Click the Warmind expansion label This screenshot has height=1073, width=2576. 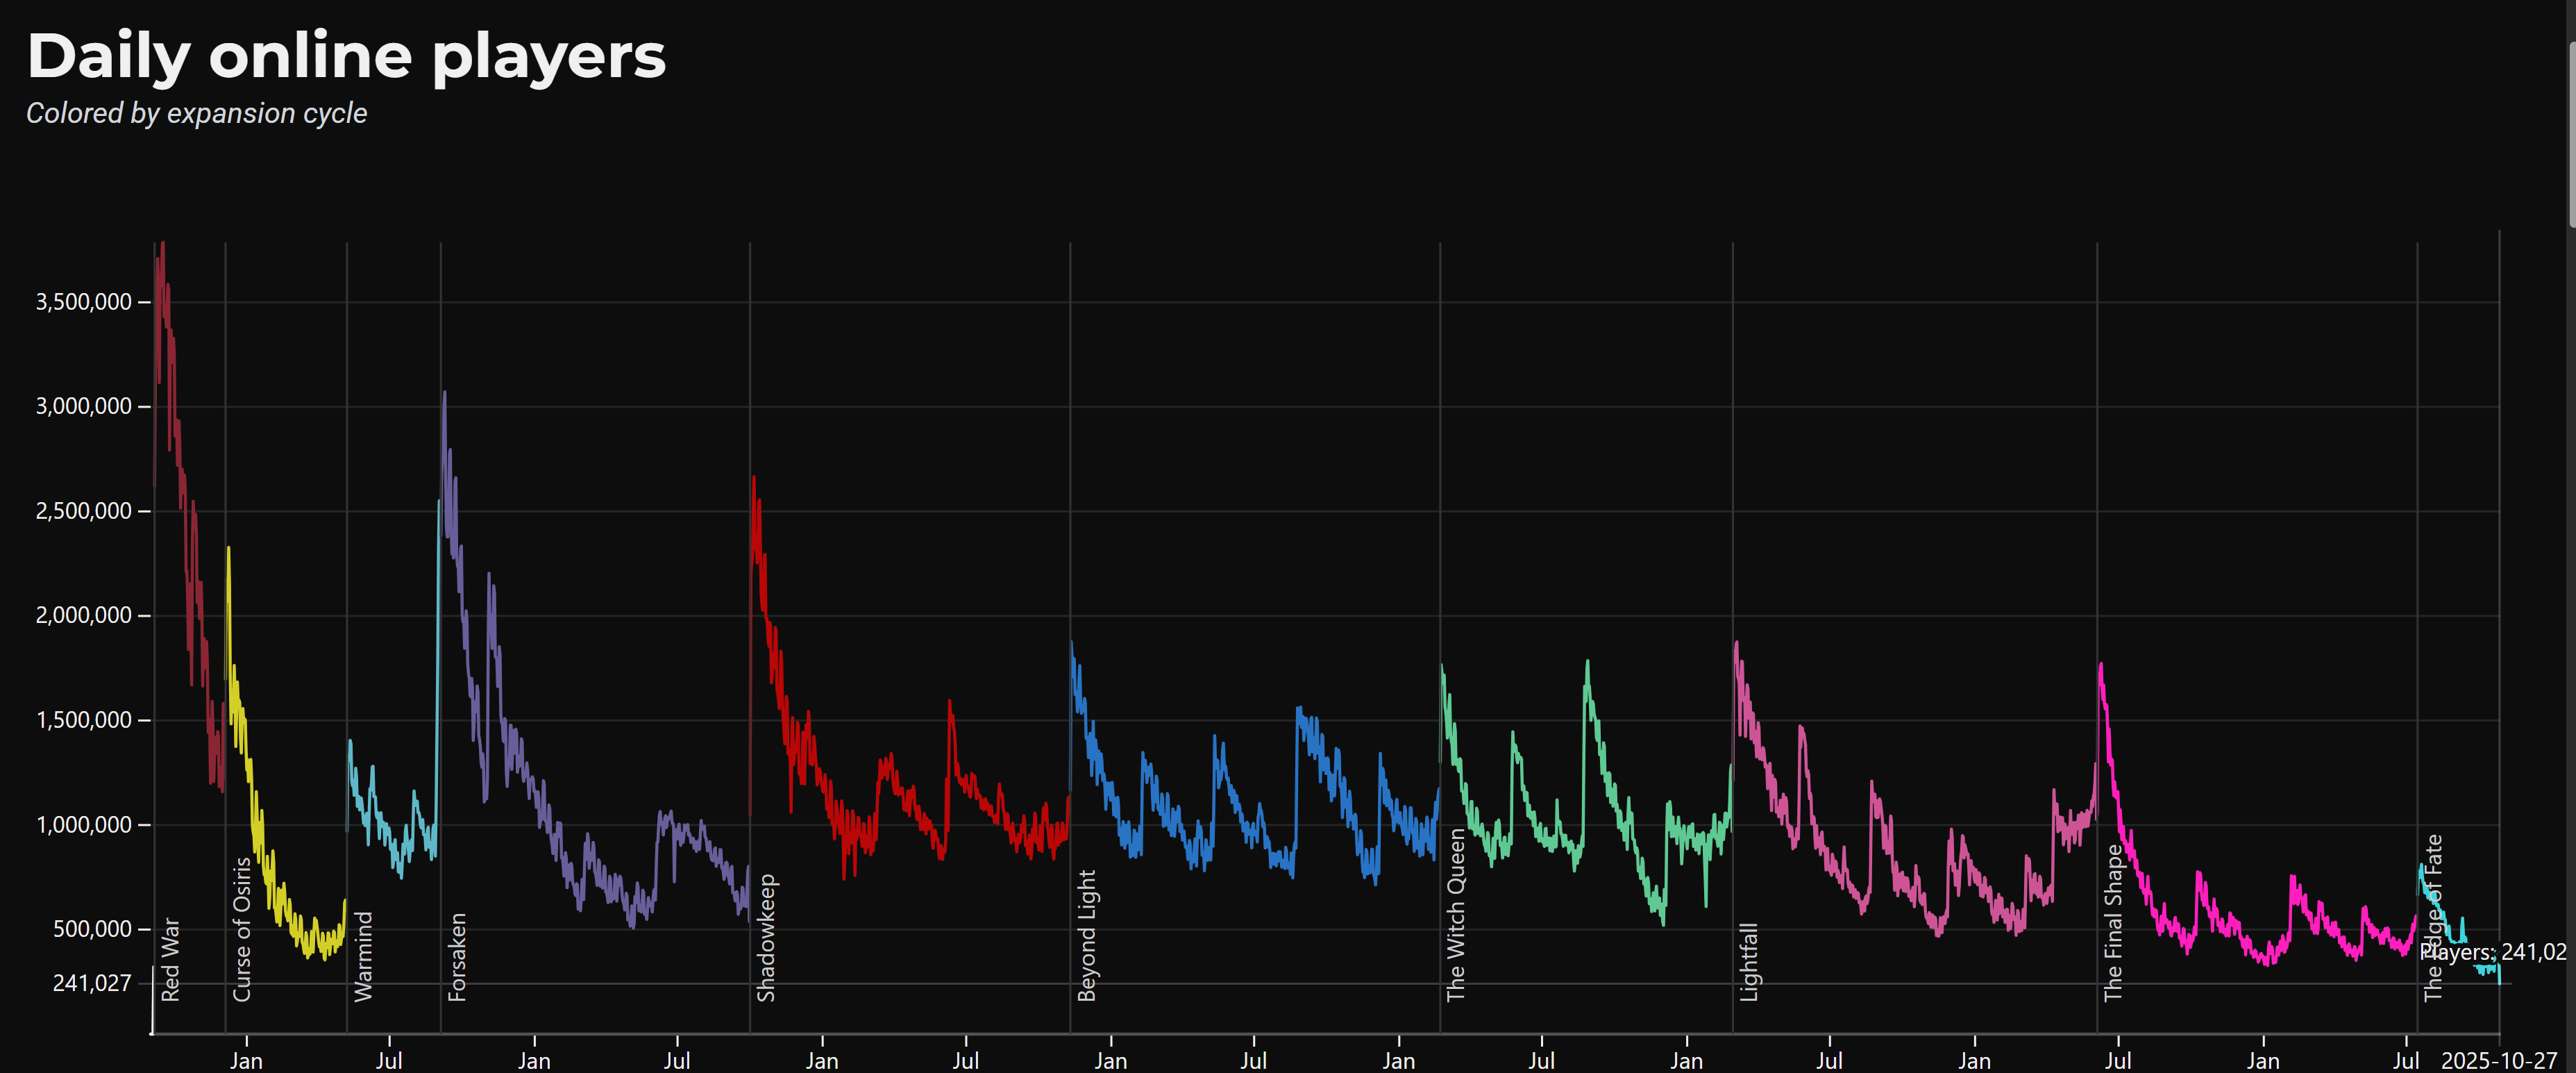[x=363, y=956]
